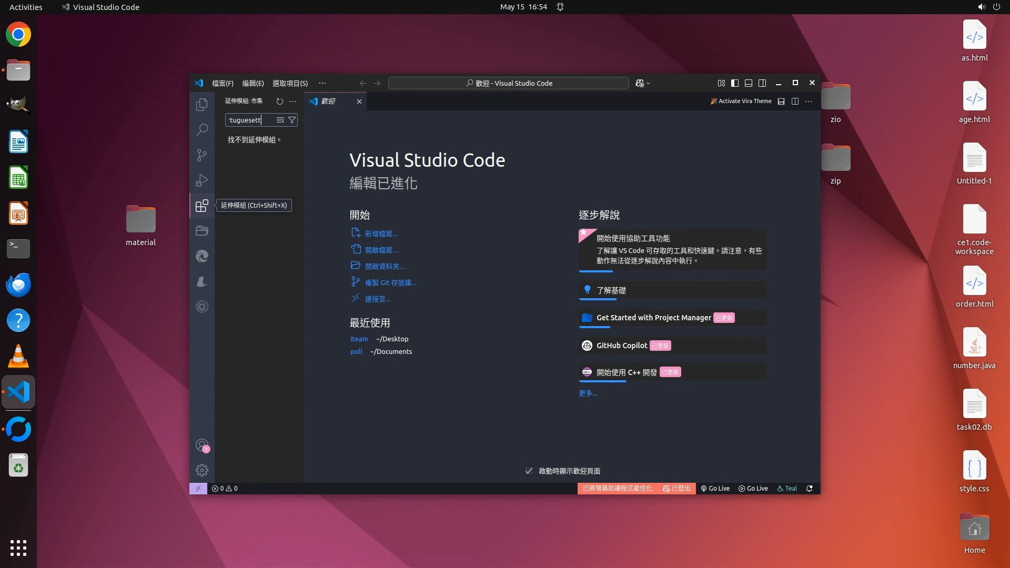Click the Project Manager folder icon in activity bar
The image size is (1010, 568).
(x=202, y=231)
